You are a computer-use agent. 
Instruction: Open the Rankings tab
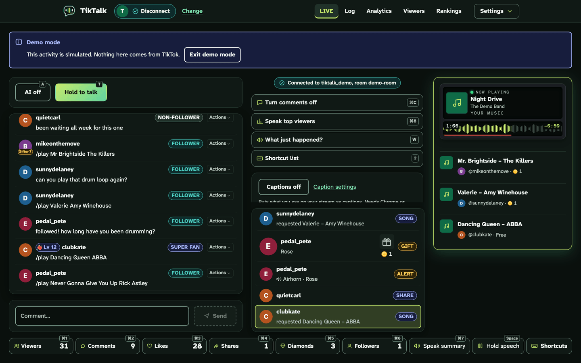449,11
